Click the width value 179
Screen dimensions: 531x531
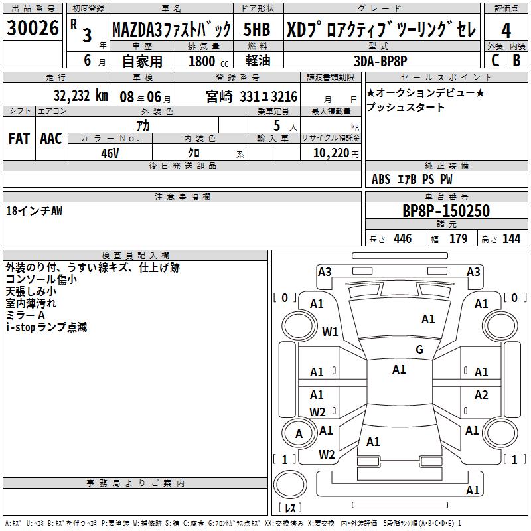pyautogui.click(x=458, y=238)
